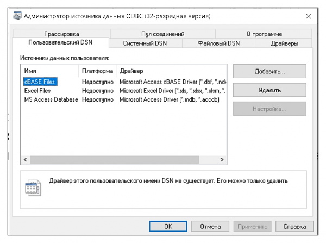Sort by the Имя column header
The width and height of the screenshot is (326, 243).
point(50,71)
